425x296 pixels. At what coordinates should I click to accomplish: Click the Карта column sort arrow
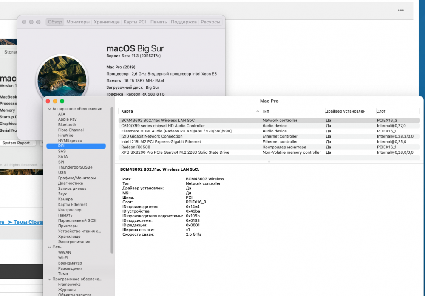point(258,111)
